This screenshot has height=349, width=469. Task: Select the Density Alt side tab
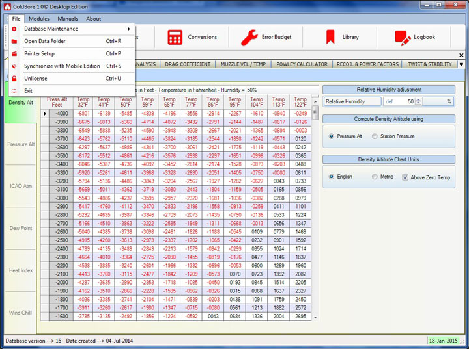[21, 103]
